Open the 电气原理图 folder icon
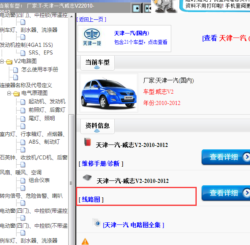The width and height of the screenshot is (250, 245). (x=17, y=94)
